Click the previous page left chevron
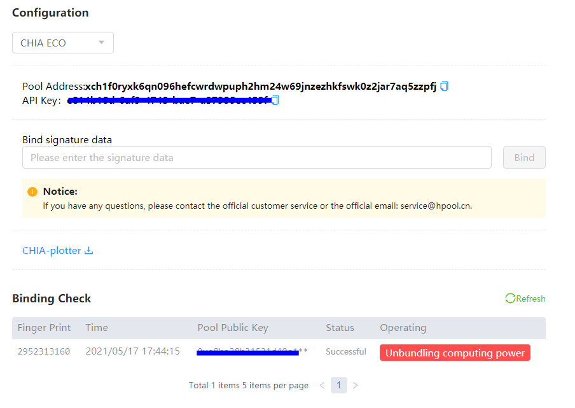The height and width of the screenshot is (408, 575). pyautogui.click(x=322, y=385)
